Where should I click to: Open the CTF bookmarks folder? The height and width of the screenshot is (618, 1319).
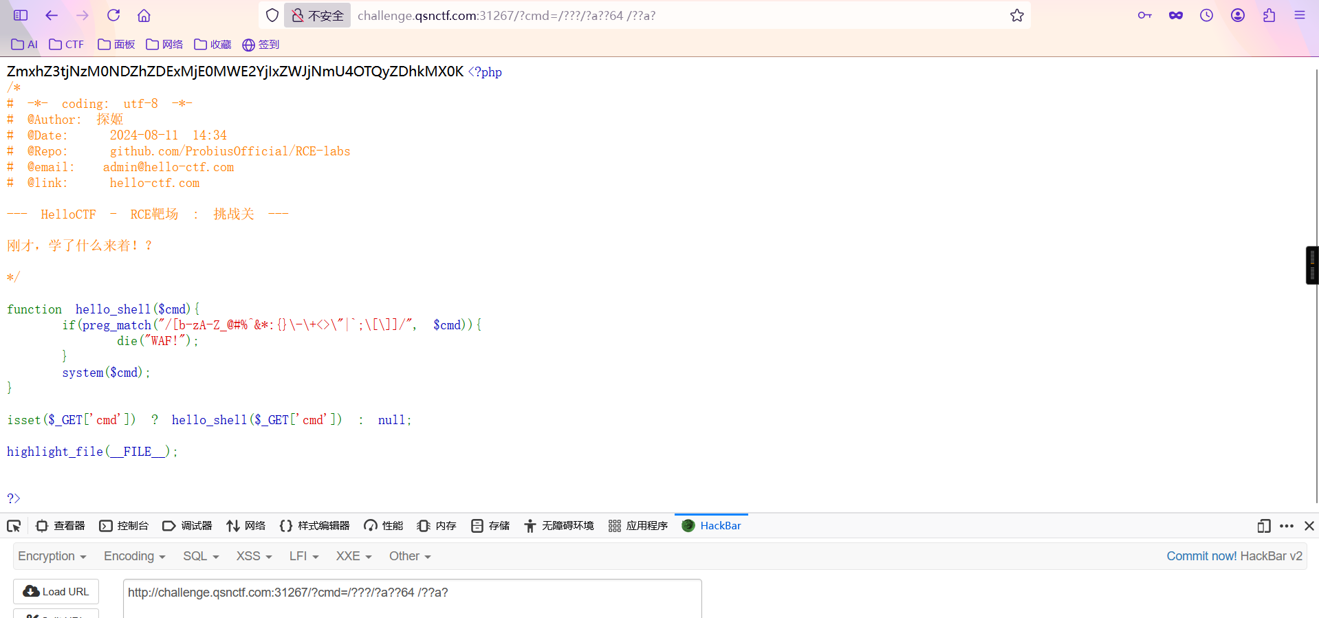point(67,45)
